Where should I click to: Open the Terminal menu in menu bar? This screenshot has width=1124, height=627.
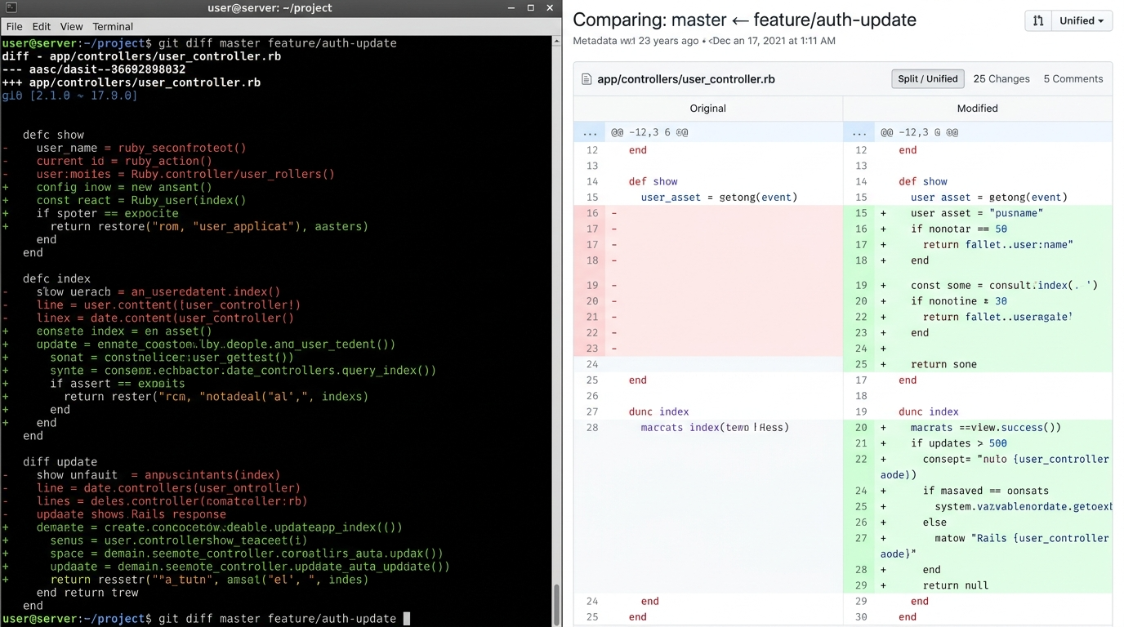click(113, 26)
